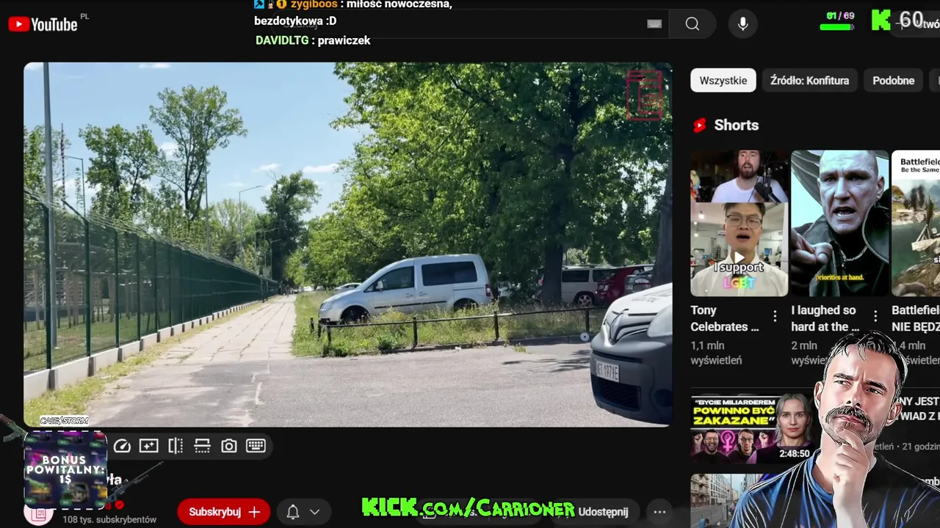The image size is (940, 528).
Task: Open notification bell options
Action: click(303, 512)
